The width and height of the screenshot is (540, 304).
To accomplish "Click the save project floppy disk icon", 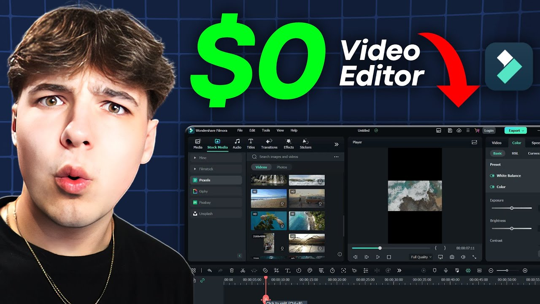I will (450, 131).
